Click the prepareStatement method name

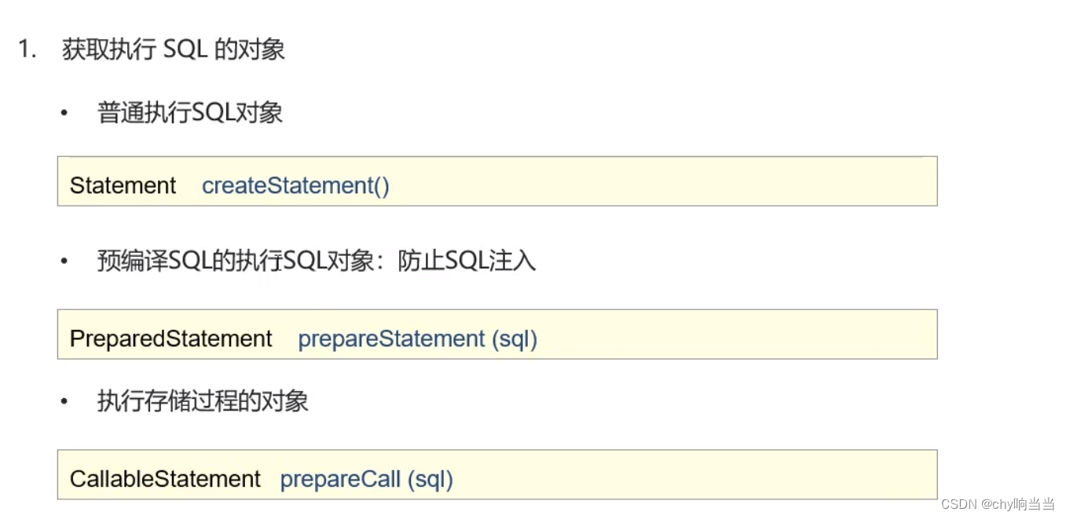[391, 338]
